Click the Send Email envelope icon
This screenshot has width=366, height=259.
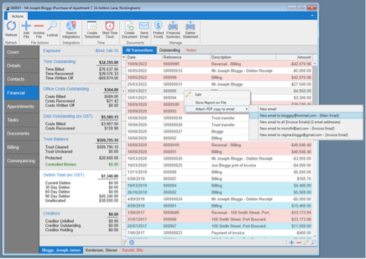pyautogui.click(x=144, y=26)
